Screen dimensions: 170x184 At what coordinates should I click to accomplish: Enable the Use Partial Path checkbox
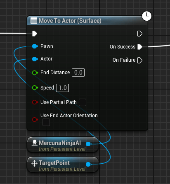pyautogui.click(x=83, y=102)
